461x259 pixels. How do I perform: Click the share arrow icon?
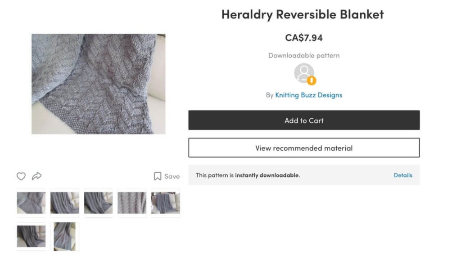[37, 176]
